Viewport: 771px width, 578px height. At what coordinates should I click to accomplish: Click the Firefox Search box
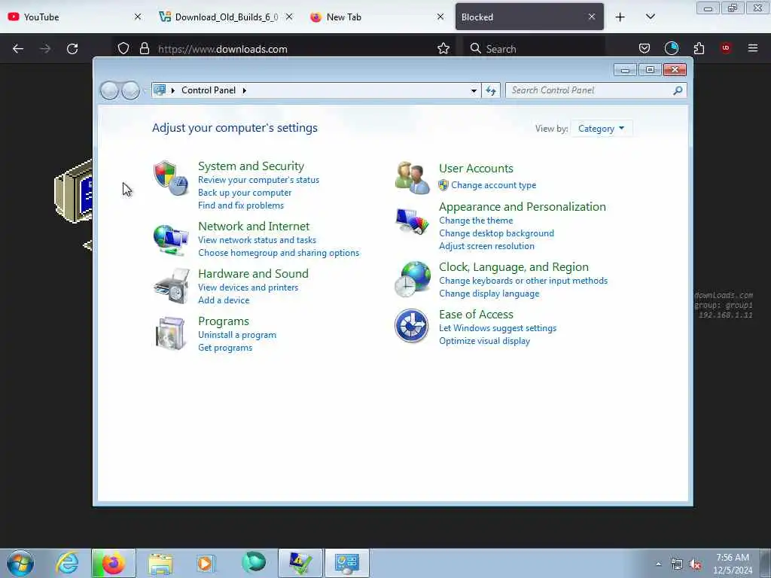[534, 49]
